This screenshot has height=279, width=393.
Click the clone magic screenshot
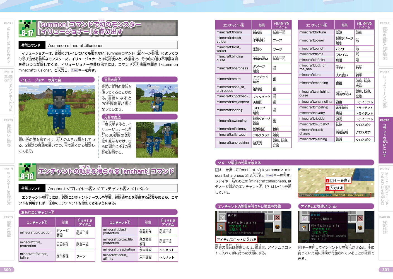(x=157, y=139)
